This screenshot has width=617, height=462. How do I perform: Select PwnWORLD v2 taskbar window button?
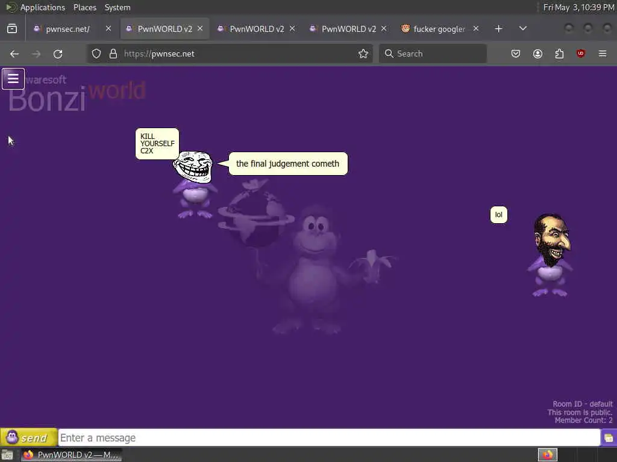click(x=72, y=455)
